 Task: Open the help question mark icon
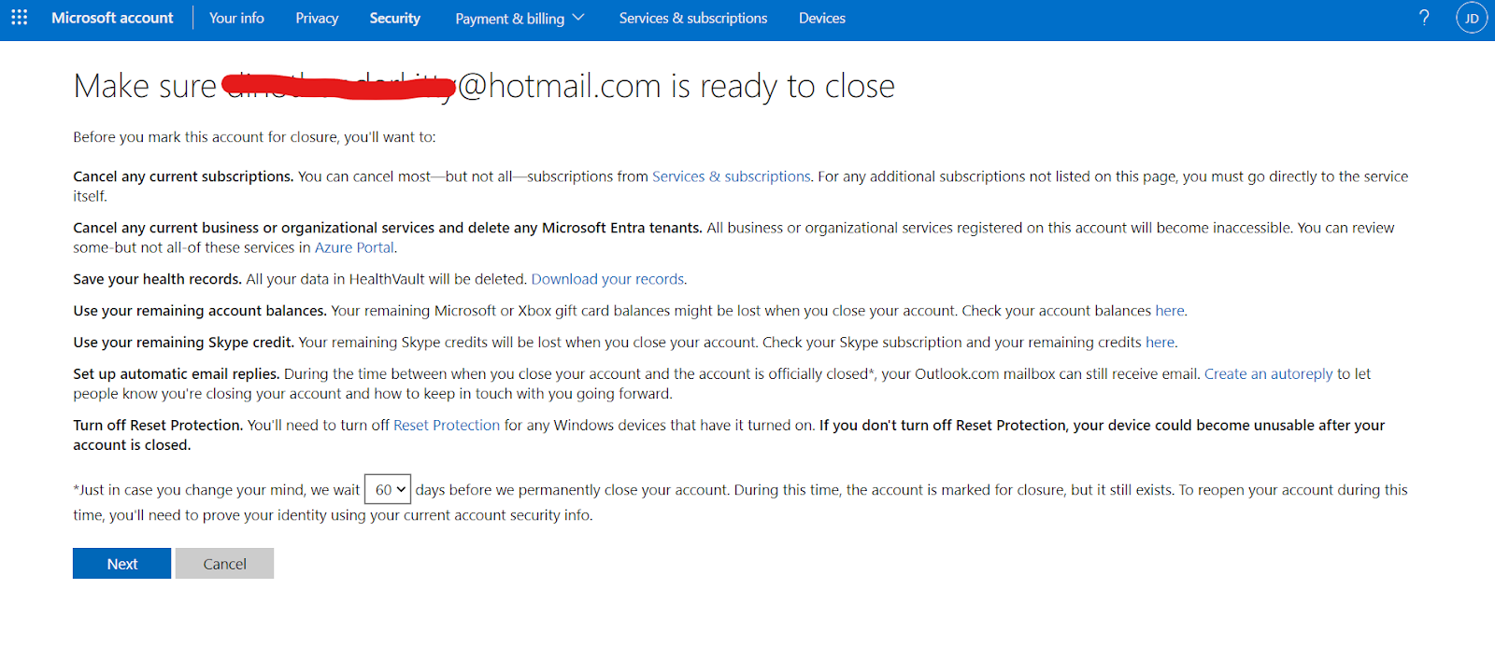[x=1424, y=18]
